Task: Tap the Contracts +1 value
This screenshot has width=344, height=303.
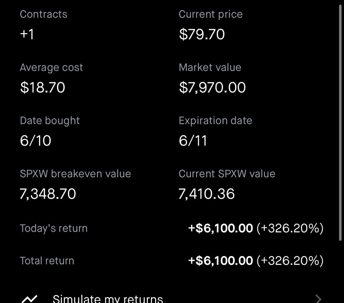Action: 27,34
